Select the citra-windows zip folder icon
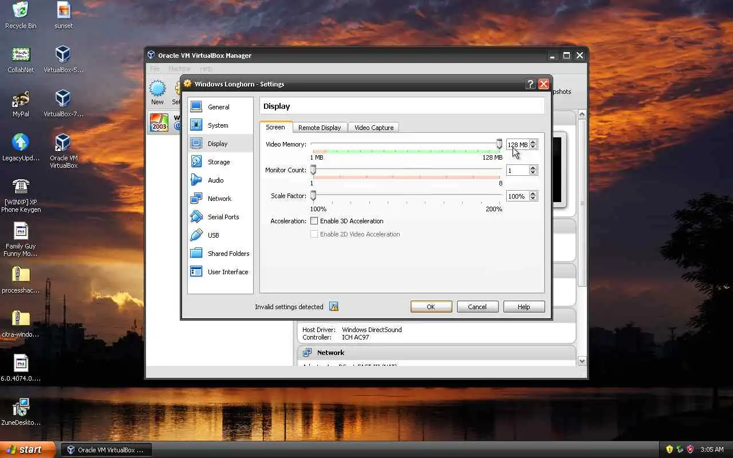The width and height of the screenshot is (733, 458). pyautogui.click(x=21, y=324)
